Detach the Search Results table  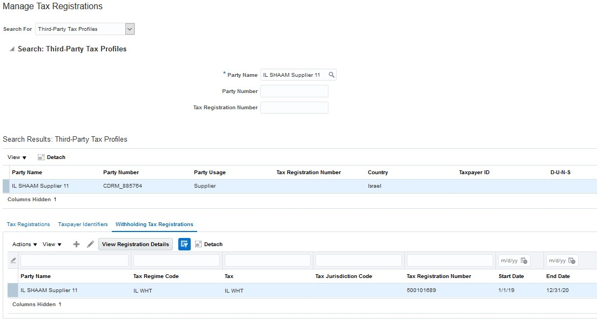tap(51, 157)
